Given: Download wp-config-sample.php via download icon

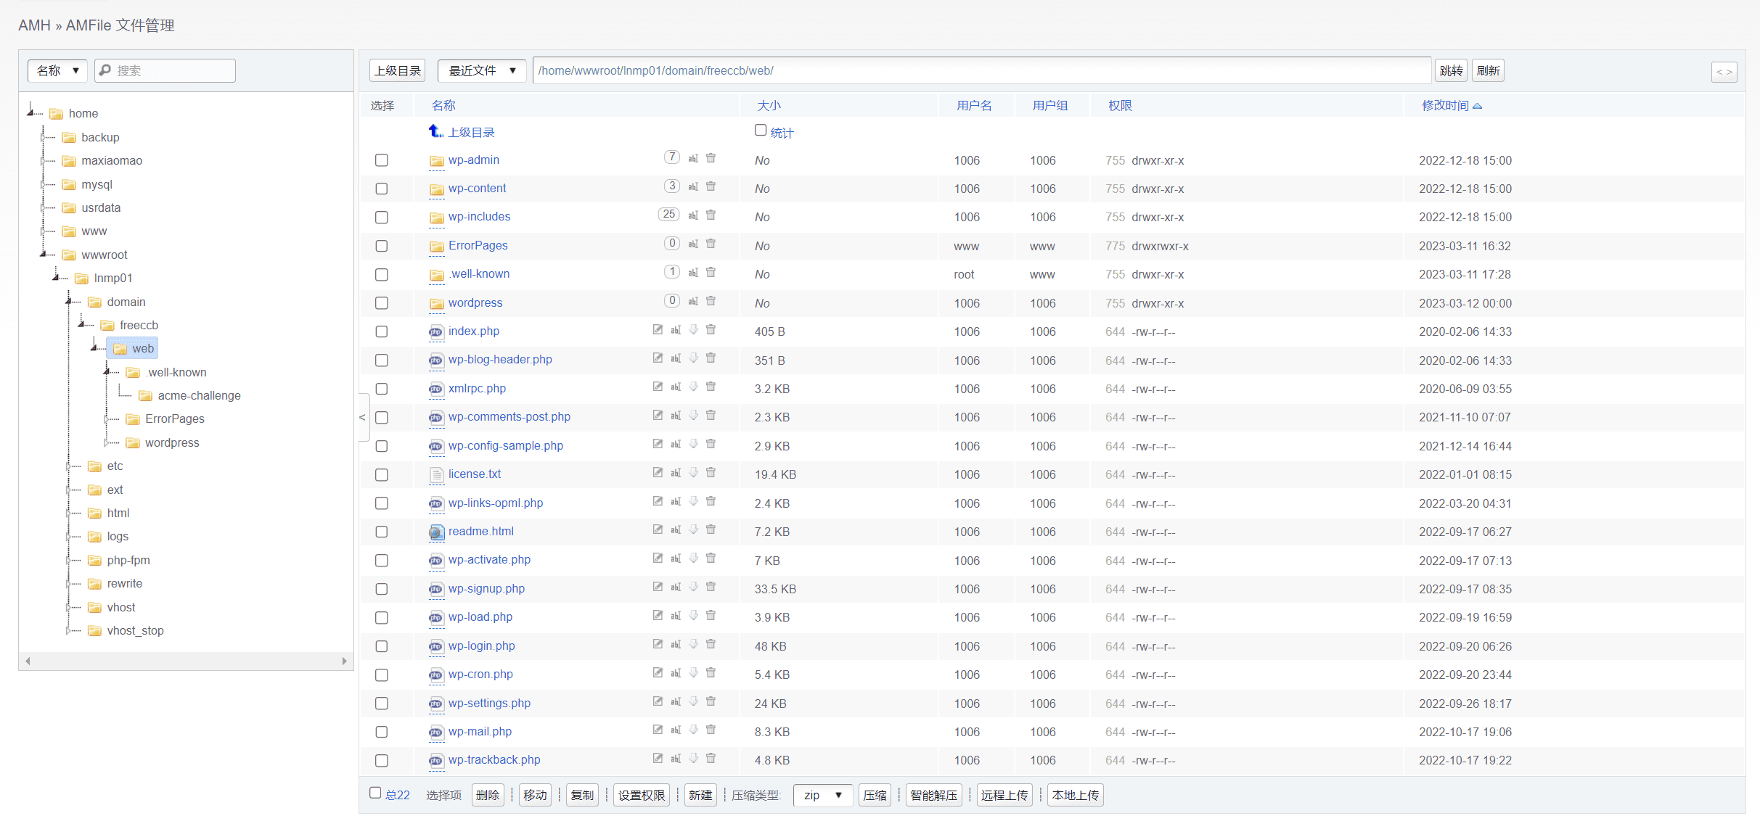Looking at the screenshot, I should tap(694, 444).
